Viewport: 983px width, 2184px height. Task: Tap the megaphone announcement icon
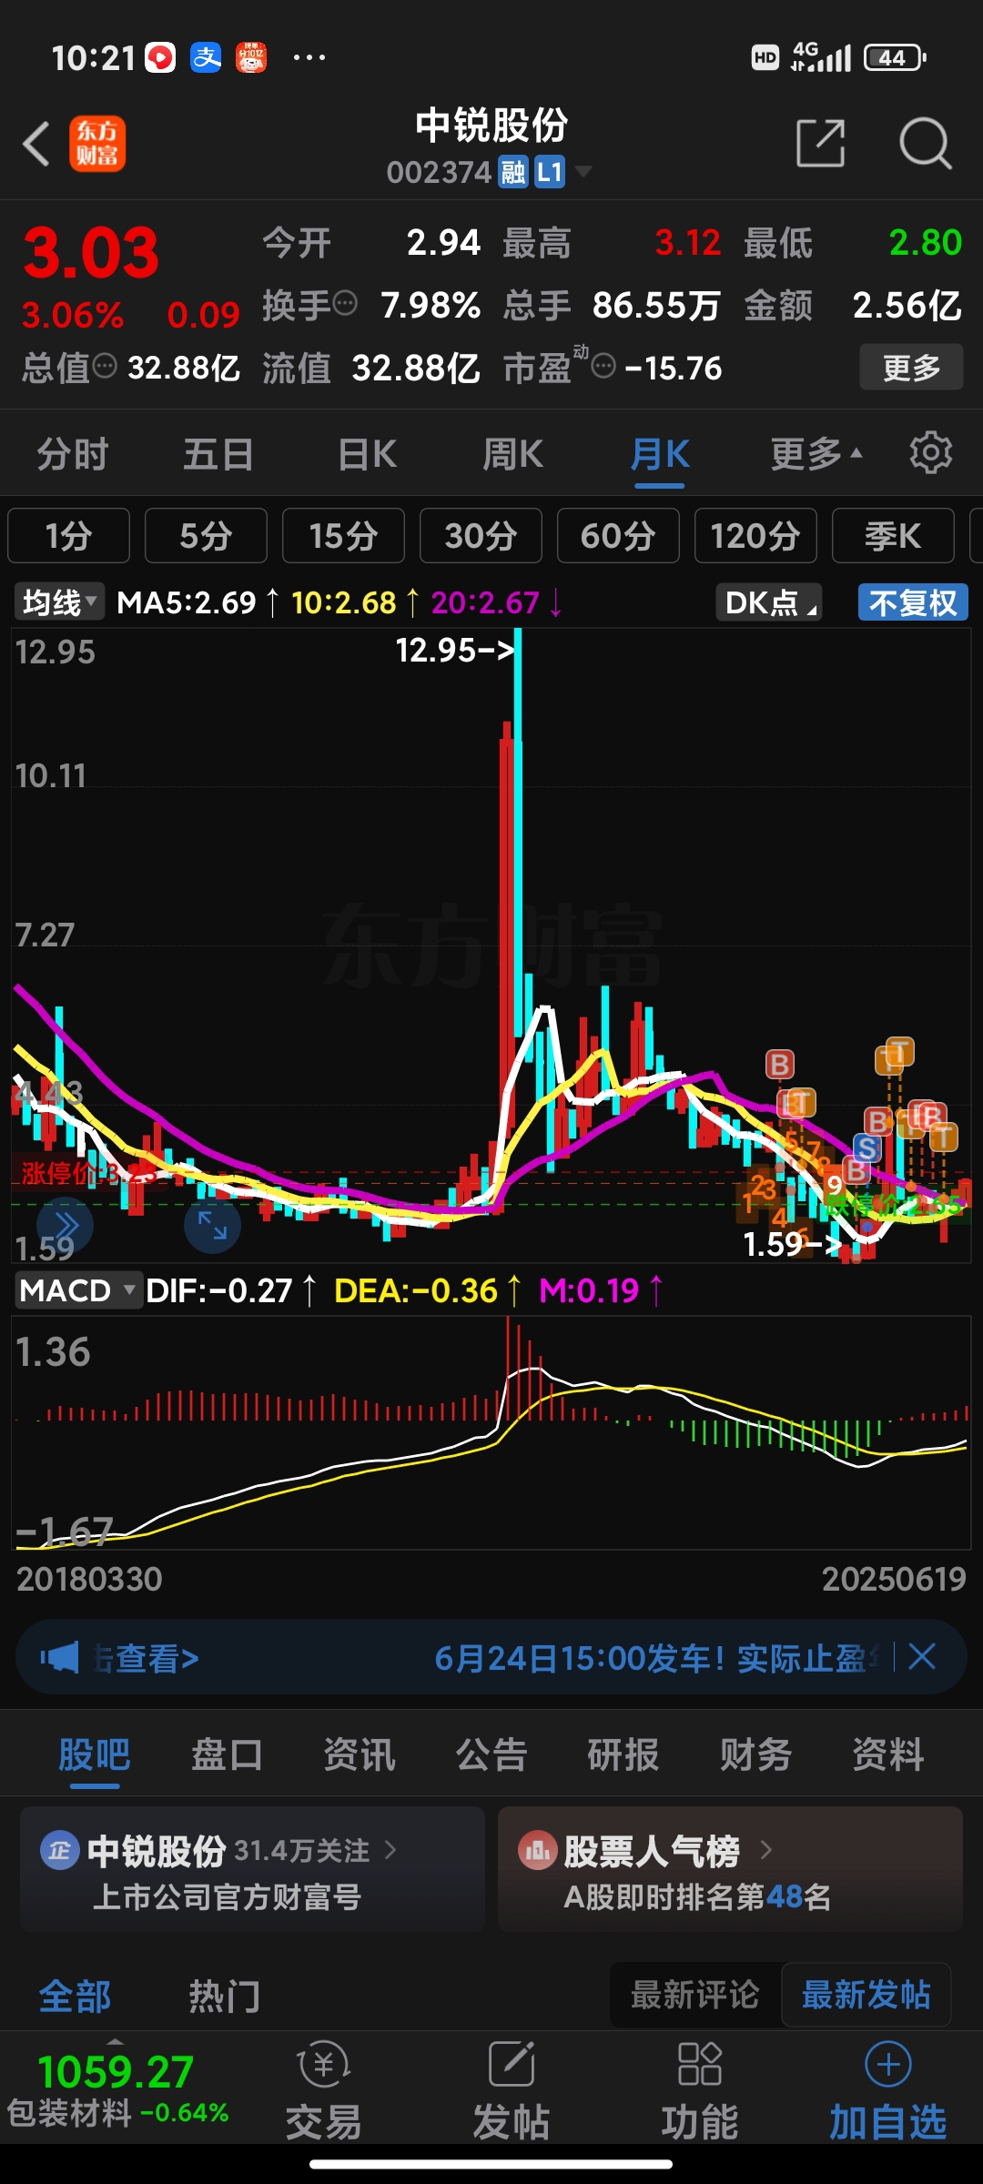tap(60, 1657)
